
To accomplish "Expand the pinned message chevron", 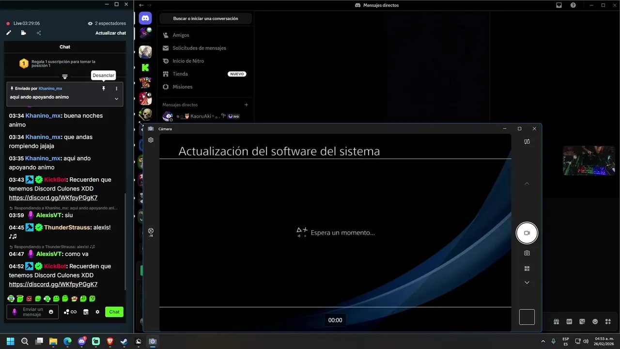I will [116, 98].
